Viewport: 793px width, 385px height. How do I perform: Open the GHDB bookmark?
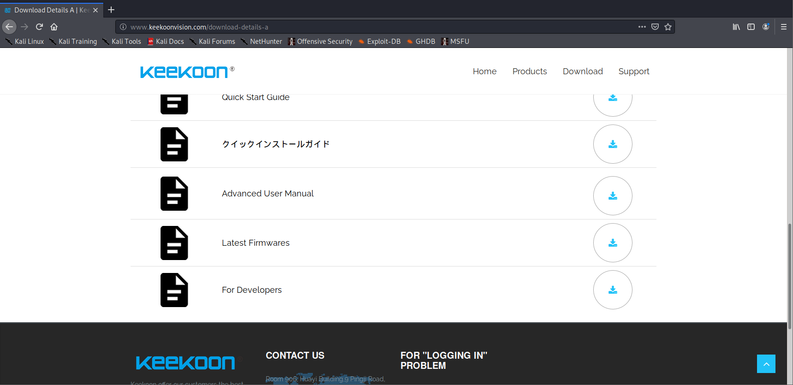(x=421, y=41)
